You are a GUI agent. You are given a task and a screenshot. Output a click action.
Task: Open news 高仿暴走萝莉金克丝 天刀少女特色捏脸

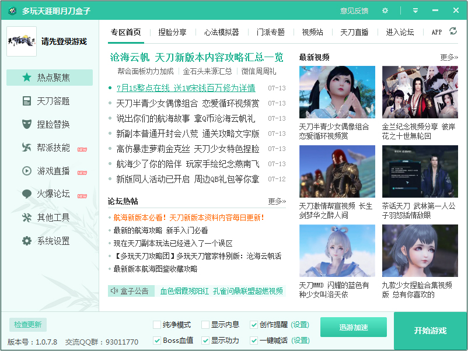(188, 149)
